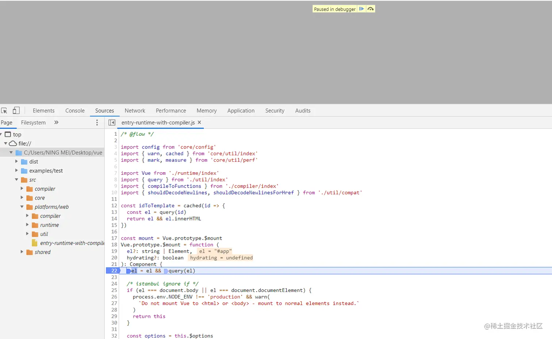Click the inline breakpoint marker before query(el)
Screen dimensions: 552x339
tap(166, 271)
